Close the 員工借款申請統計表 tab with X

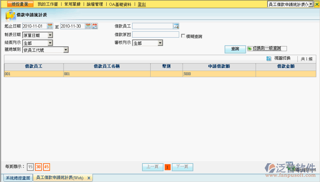[89, 178]
